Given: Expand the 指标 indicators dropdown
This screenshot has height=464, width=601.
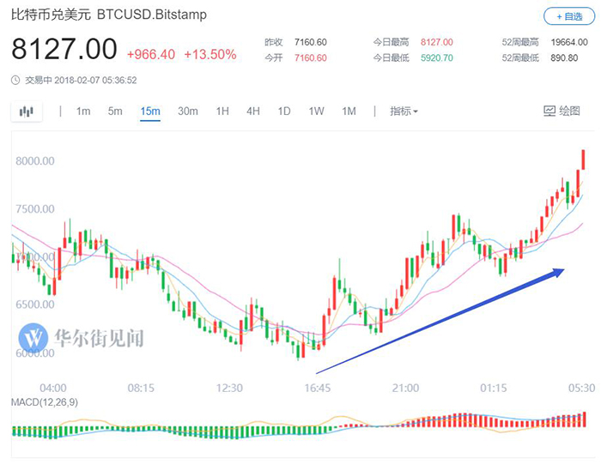Looking at the screenshot, I should (404, 111).
